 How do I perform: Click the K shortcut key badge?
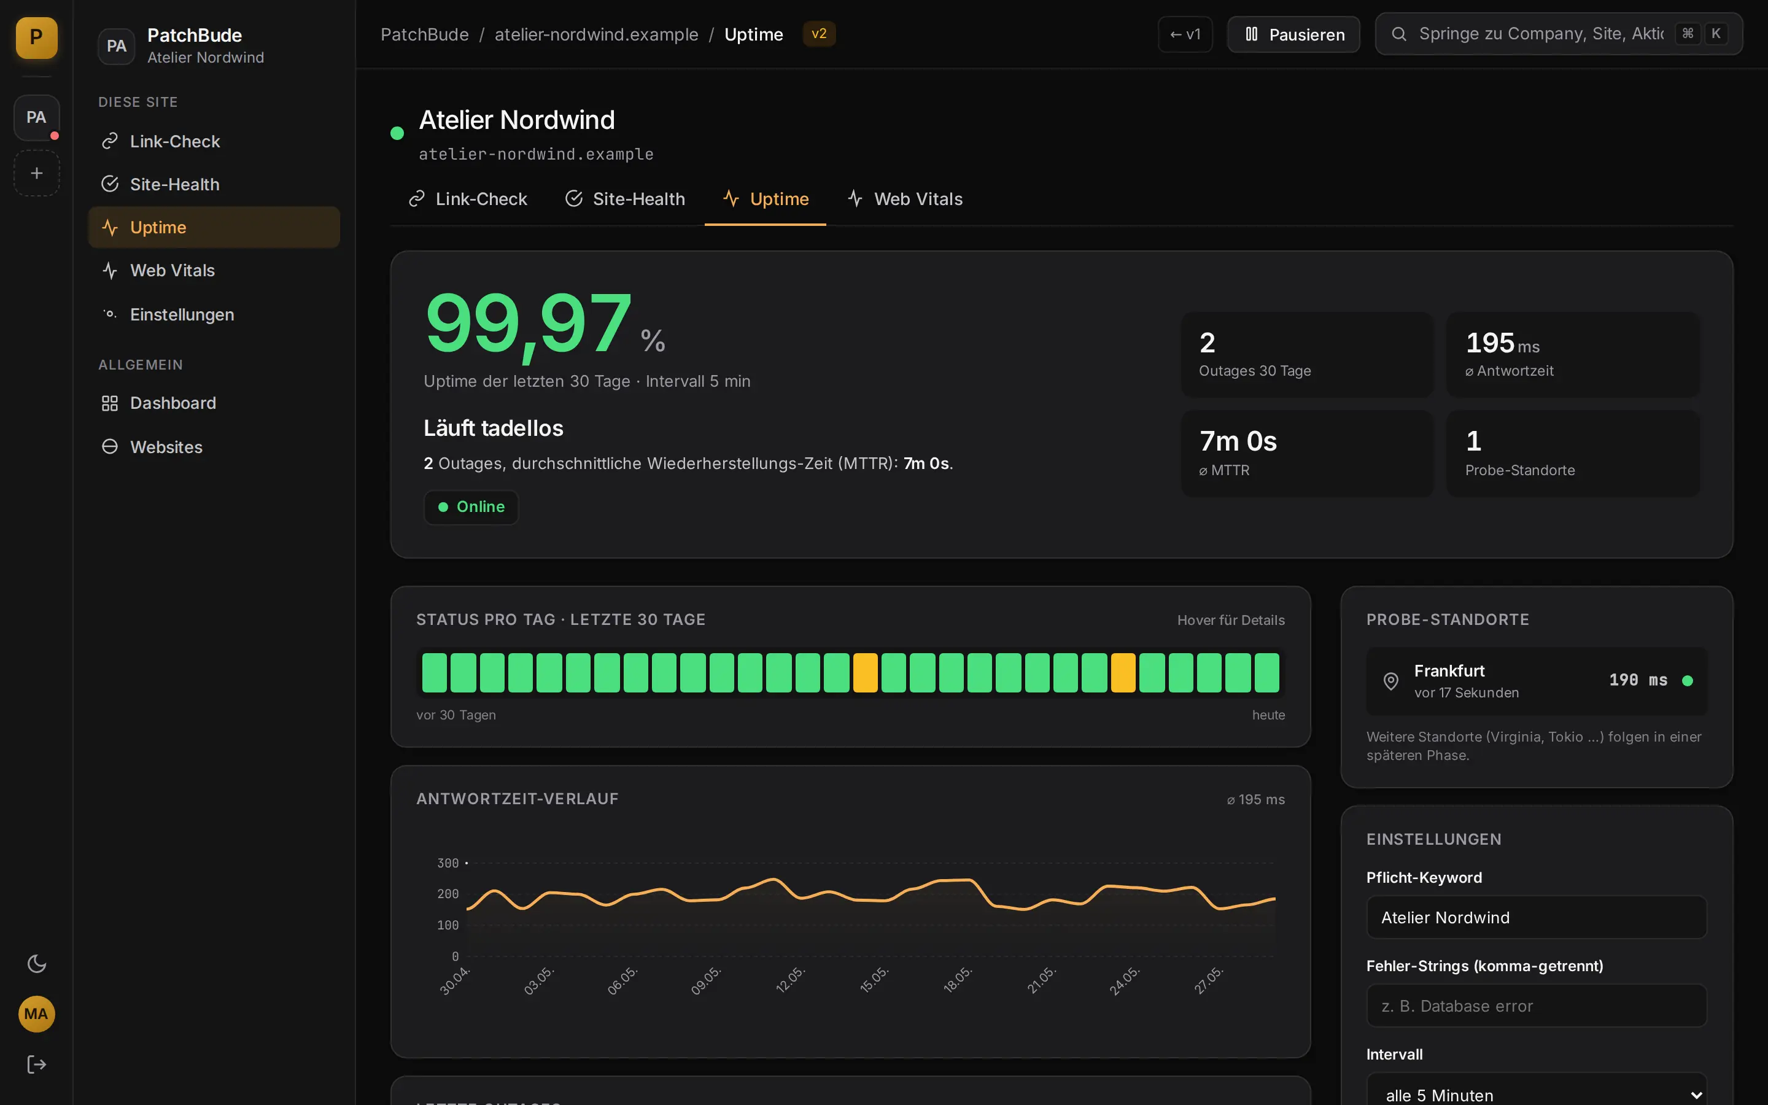pos(1716,34)
